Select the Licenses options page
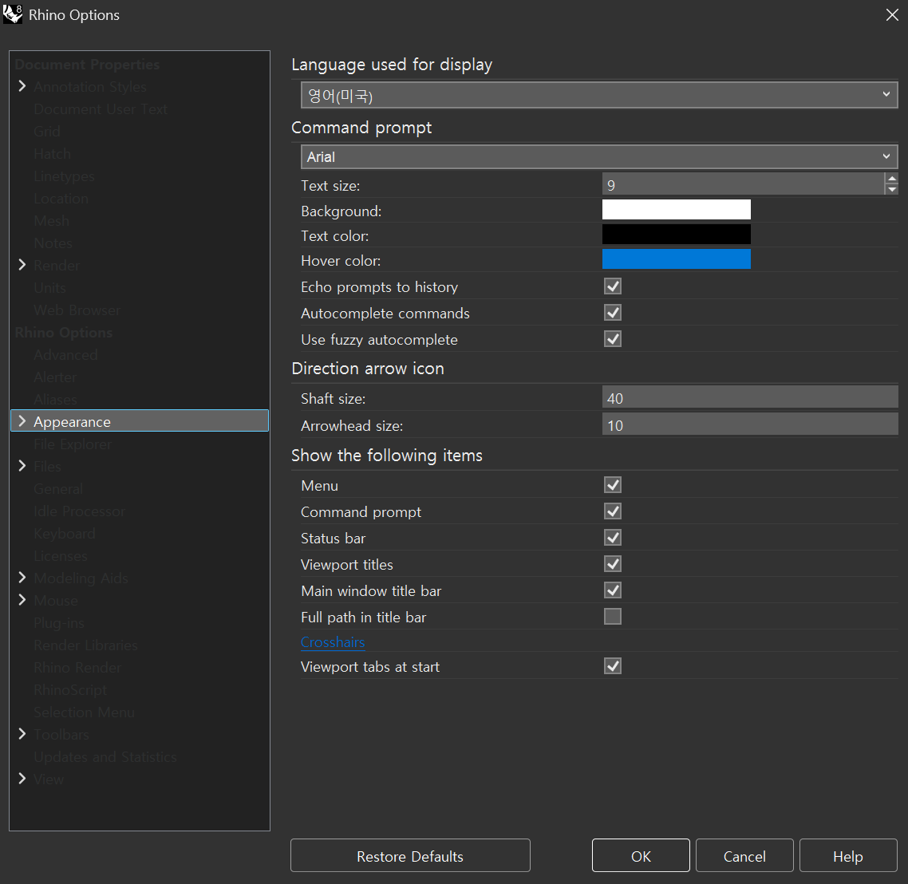This screenshot has width=908, height=884. [60, 556]
